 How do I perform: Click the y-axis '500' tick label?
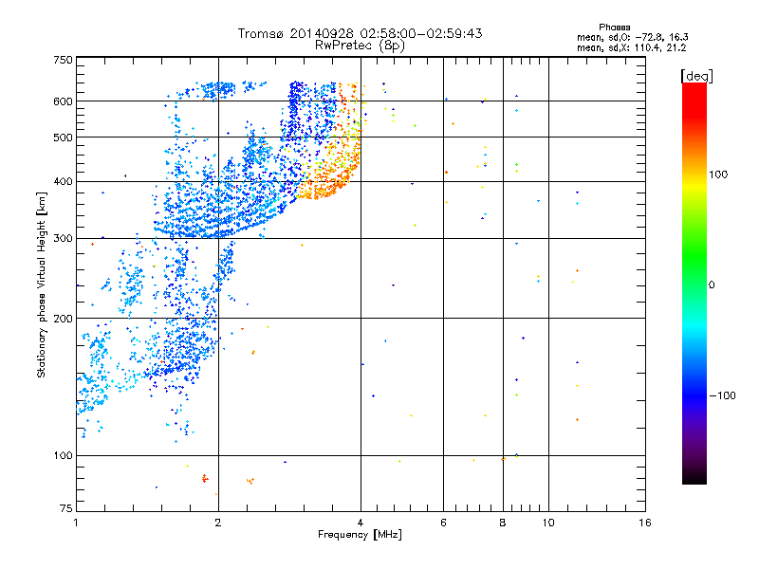tap(63, 138)
